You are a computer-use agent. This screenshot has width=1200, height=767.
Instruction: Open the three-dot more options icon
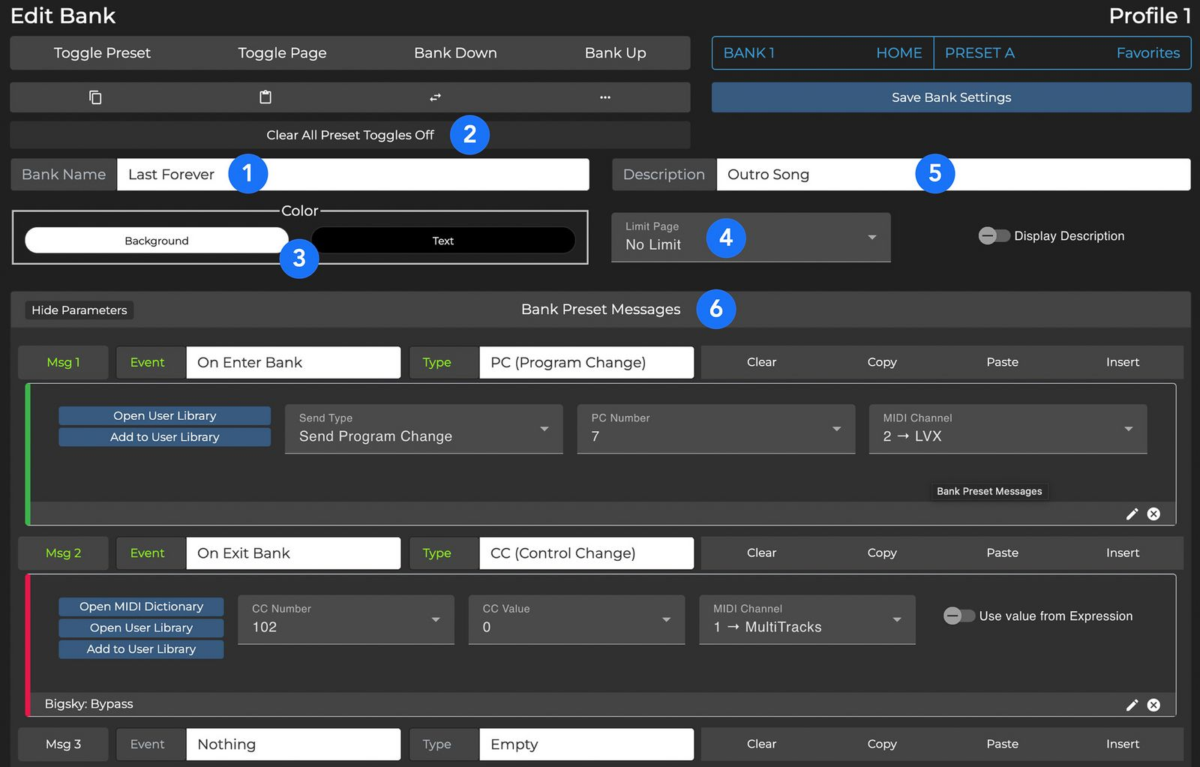pyautogui.click(x=605, y=97)
